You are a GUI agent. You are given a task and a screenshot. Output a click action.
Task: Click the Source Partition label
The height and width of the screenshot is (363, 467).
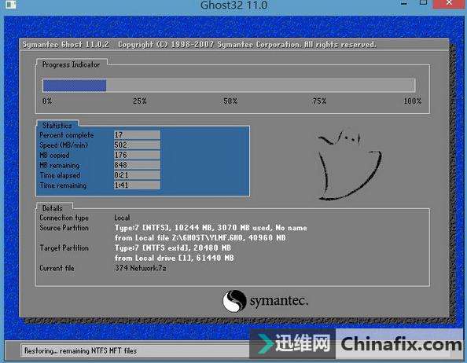coord(64,228)
